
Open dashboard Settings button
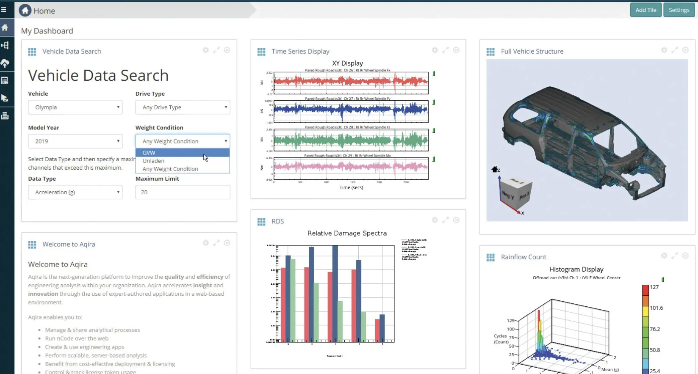click(679, 10)
